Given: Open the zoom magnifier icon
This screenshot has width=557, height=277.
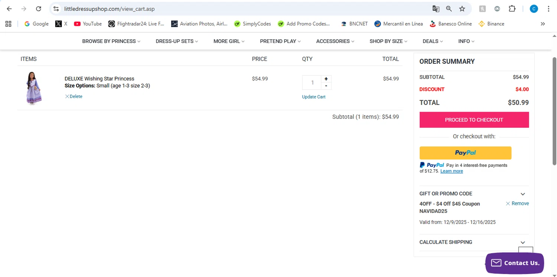Looking at the screenshot, I should pyautogui.click(x=449, y=9).
